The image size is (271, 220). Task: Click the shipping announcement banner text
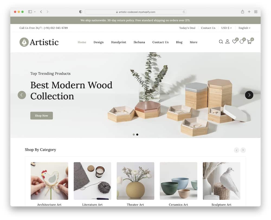[x=135, y=20]
